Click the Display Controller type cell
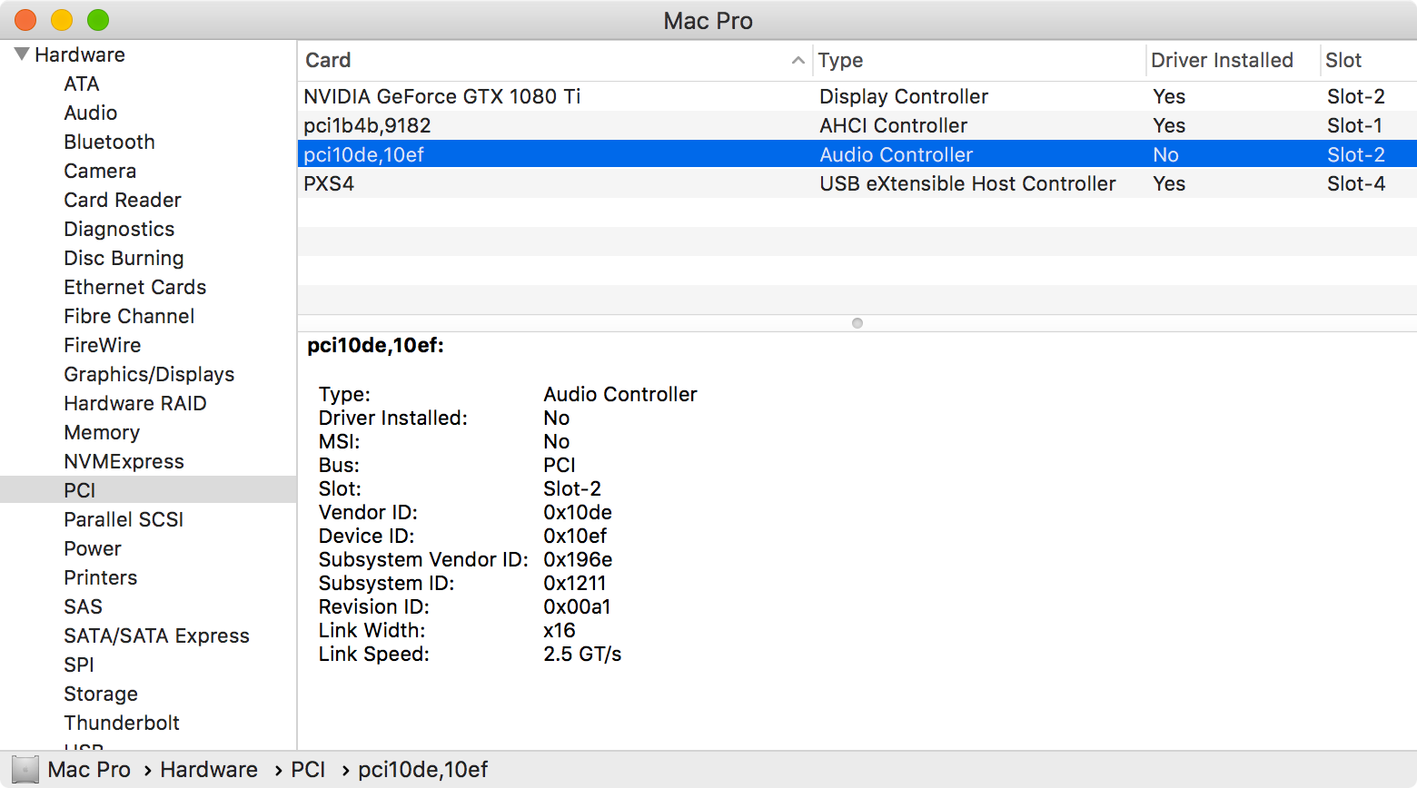The width and height of the screenshot is (1417, 788). pyautogui.click(x=904, y=96)
